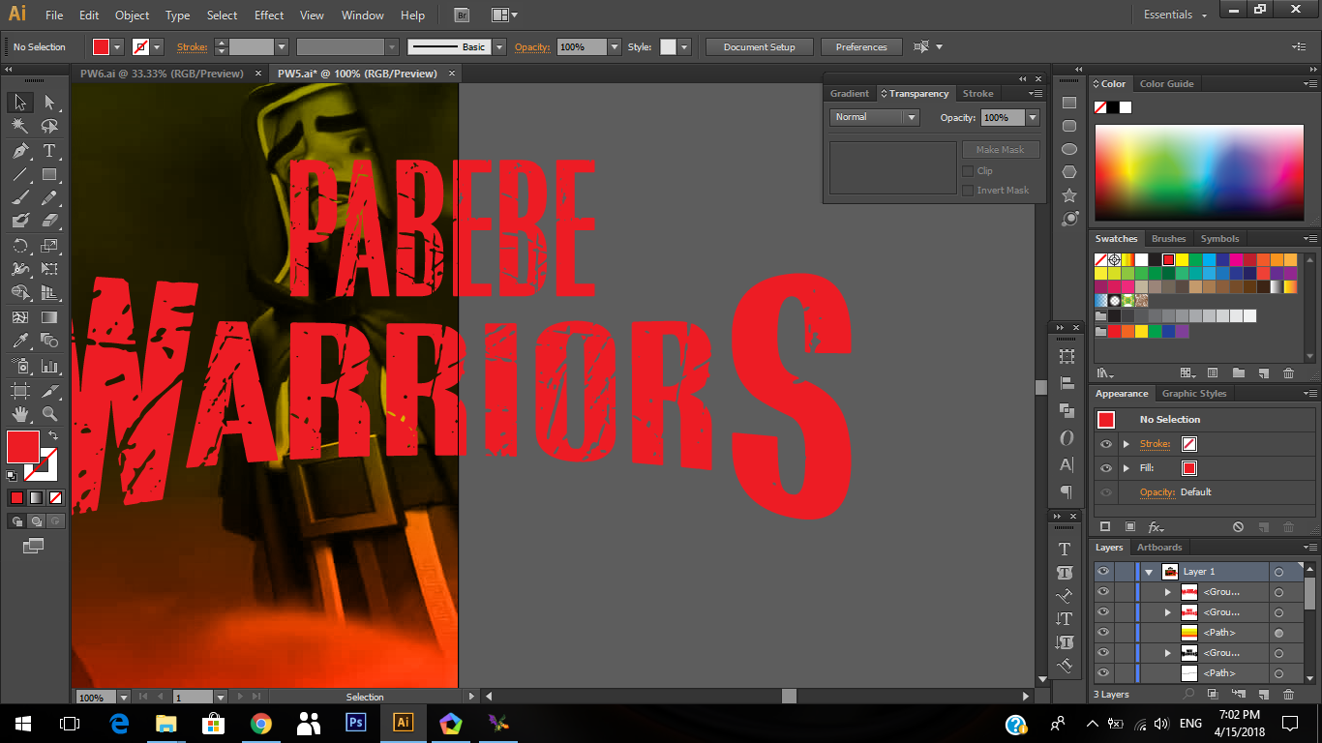Select the Scale tool

pos(49,246)
